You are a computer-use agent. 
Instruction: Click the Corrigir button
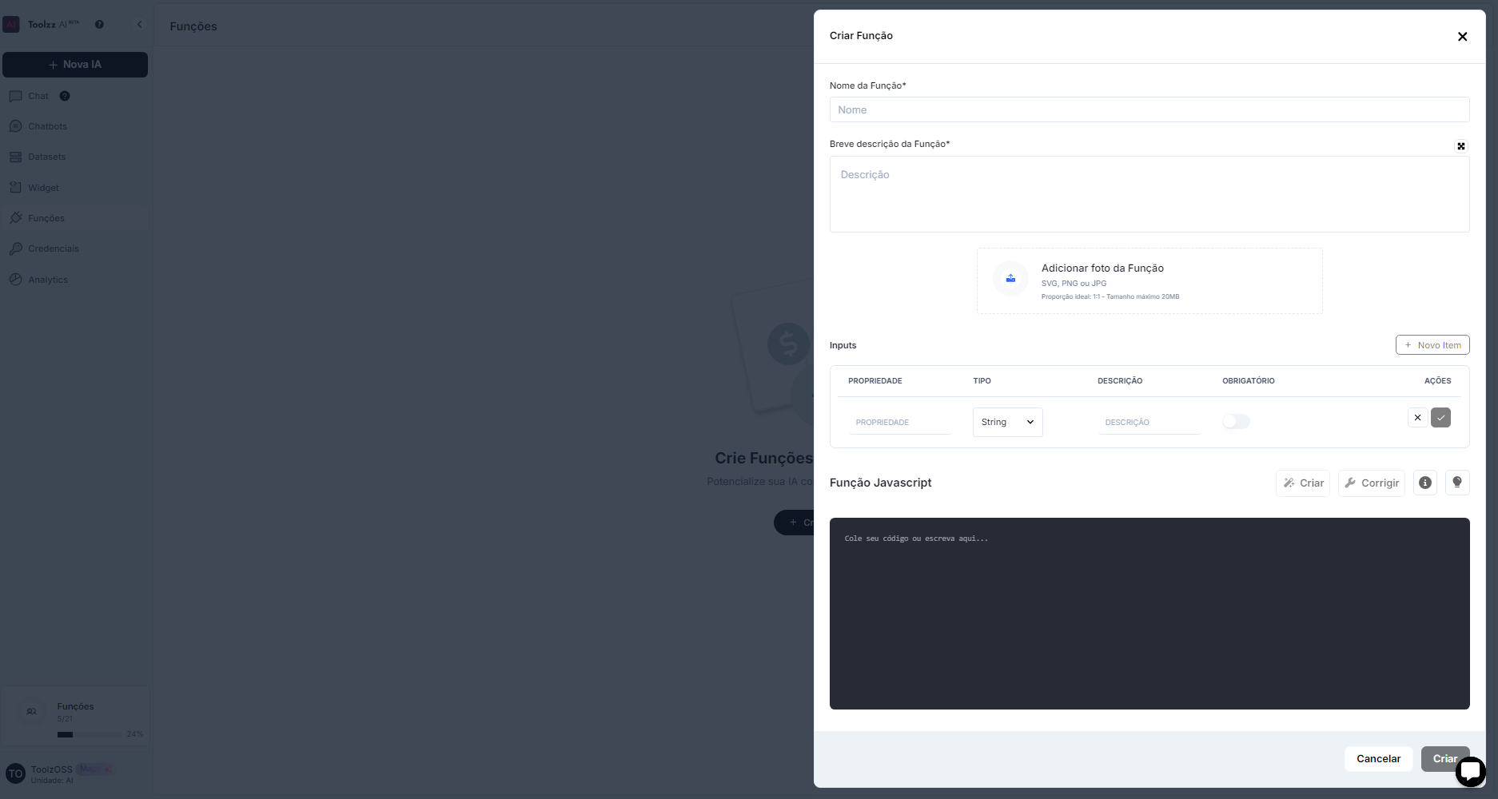coord(1371,483)
